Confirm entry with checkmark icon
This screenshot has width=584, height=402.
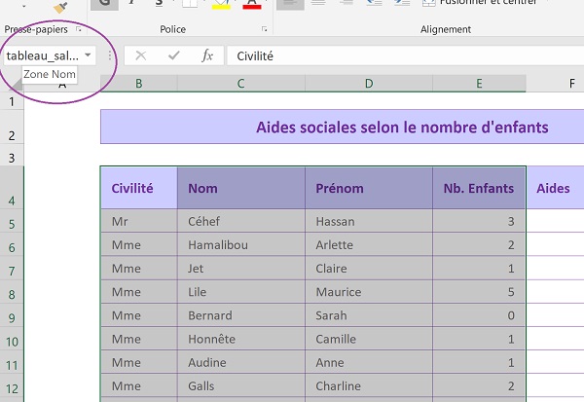coord(174,55)
